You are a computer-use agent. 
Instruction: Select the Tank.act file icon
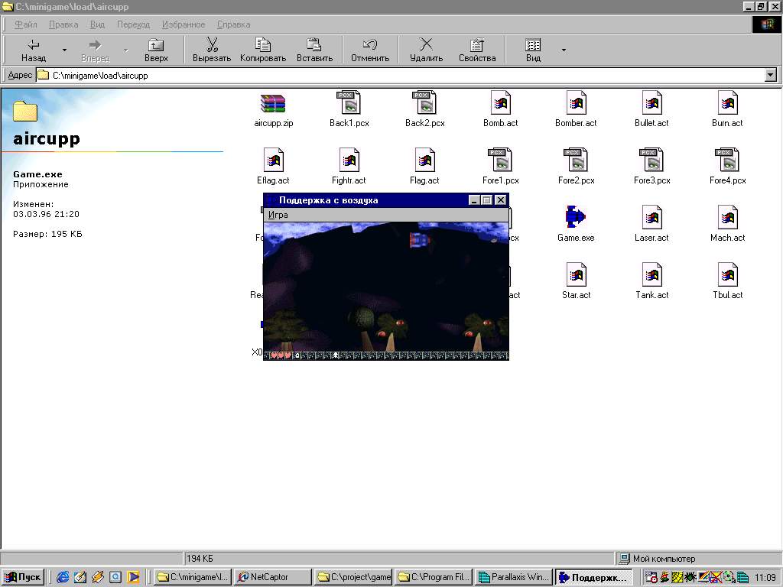click(x=651, y=275)
